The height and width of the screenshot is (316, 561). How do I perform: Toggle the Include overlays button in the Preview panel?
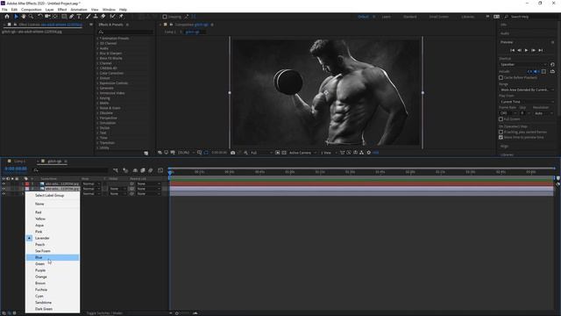tap(543, 72)
